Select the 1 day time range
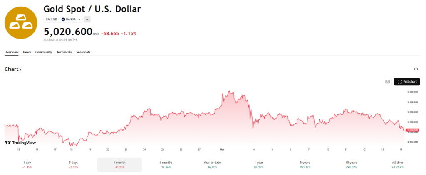The width and height of the screenshot is (426, 175). (27, 165)
